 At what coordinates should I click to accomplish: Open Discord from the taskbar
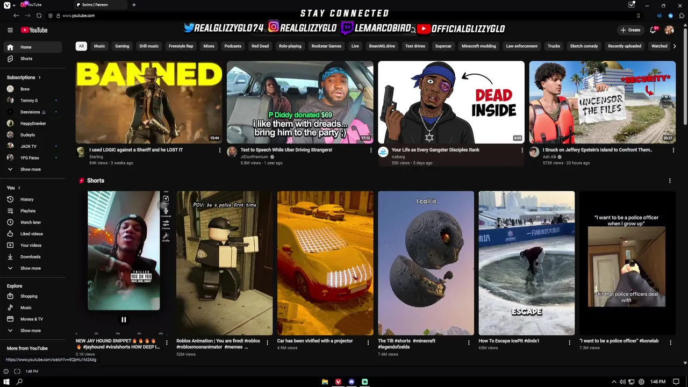(352, 382)
